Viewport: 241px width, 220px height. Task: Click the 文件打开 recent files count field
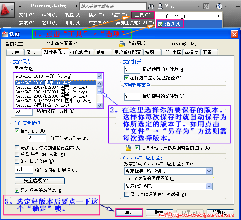coord(132,70)
